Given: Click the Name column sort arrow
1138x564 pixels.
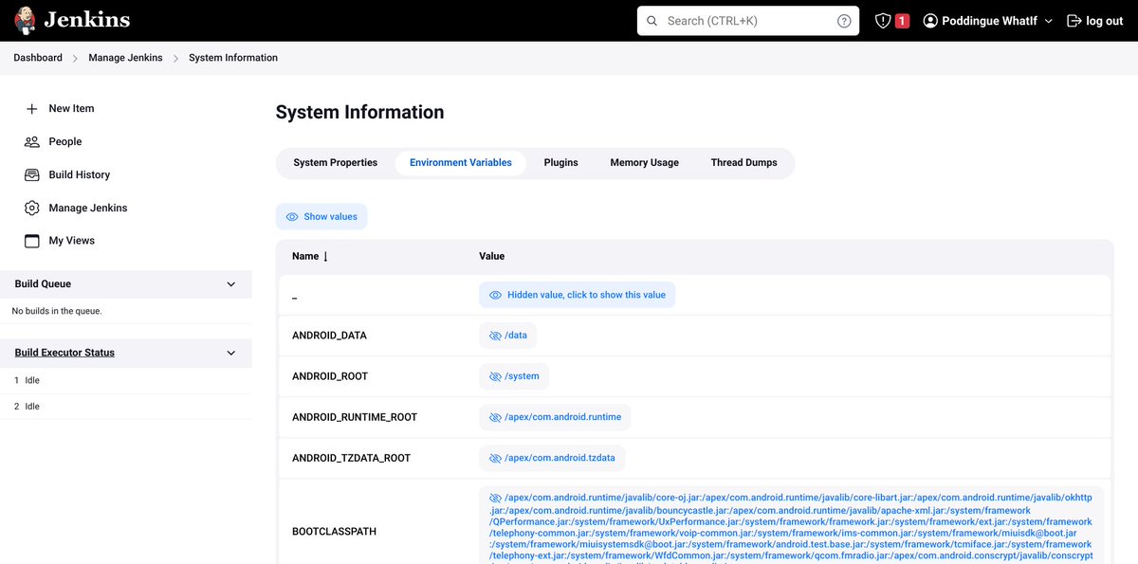Looking at the screenshot, I should pyautogui.click(x=325, y=256).
